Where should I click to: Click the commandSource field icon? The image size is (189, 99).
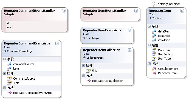point(9,64)
